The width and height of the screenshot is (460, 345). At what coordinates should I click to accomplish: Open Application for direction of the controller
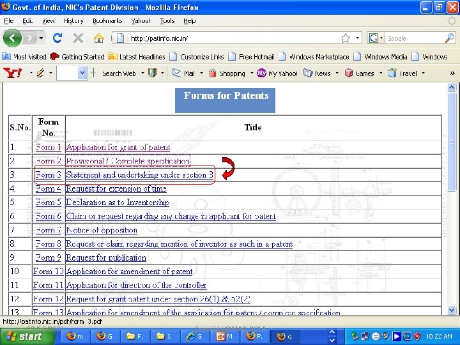tap(136, 285)
